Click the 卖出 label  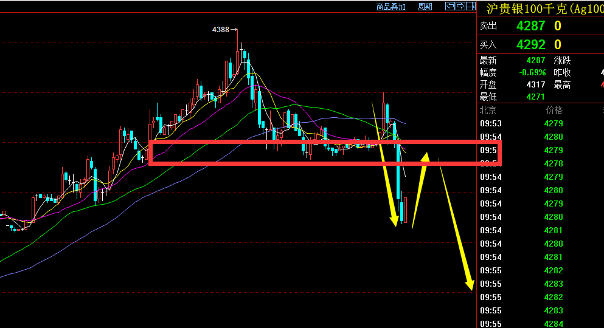(488, 26)
